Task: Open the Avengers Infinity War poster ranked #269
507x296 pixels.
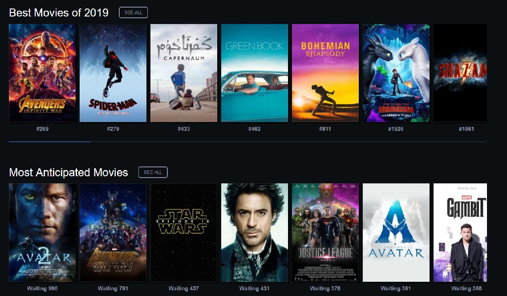Action: 42,73
